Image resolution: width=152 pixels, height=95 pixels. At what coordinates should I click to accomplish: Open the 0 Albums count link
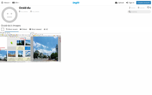click(x=141, y=8)
